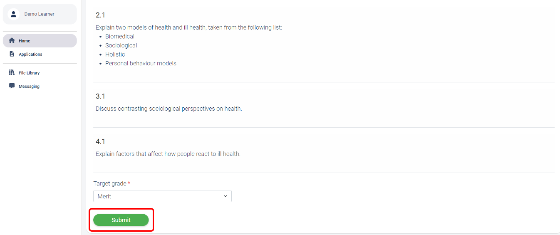This screenshot has width=560, height=235.
Task: Expand the Target grade dropdown arrow
Action: pyautogui.click(x=225, y=196)
